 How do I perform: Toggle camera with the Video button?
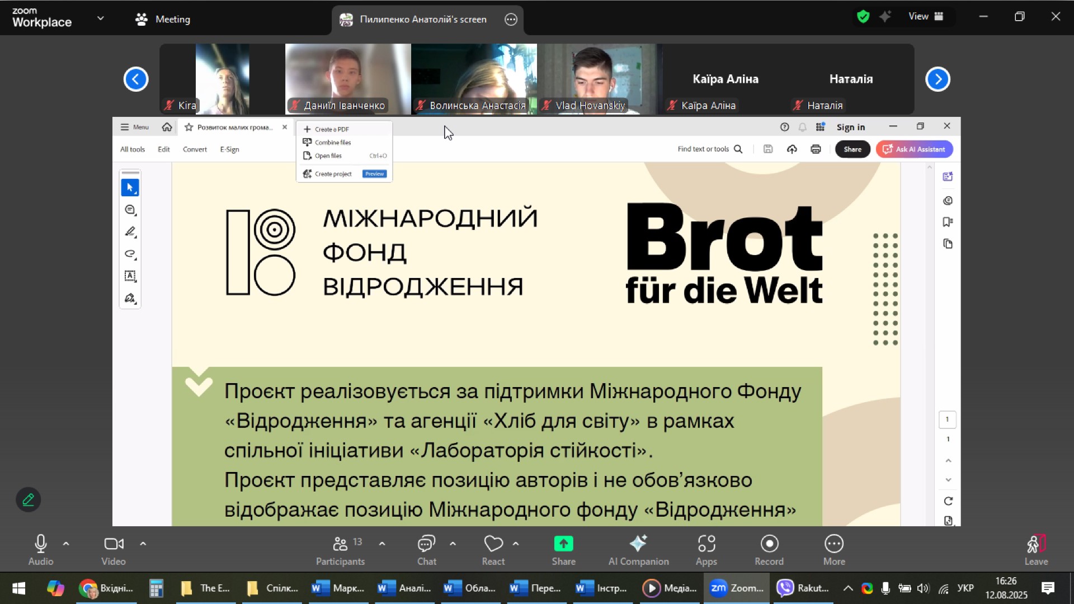[114, 550]
